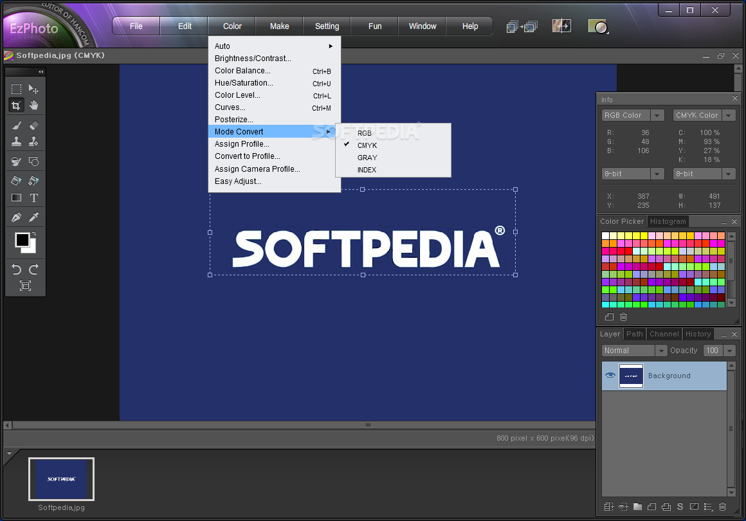Collapse the thumbnail strip triangle
The width and height of the screenshot is (746, 521).
point(8,454)
